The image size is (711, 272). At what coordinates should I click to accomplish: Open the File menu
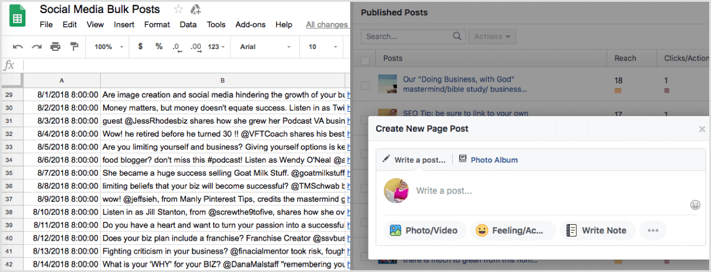(x=46, y=25)
